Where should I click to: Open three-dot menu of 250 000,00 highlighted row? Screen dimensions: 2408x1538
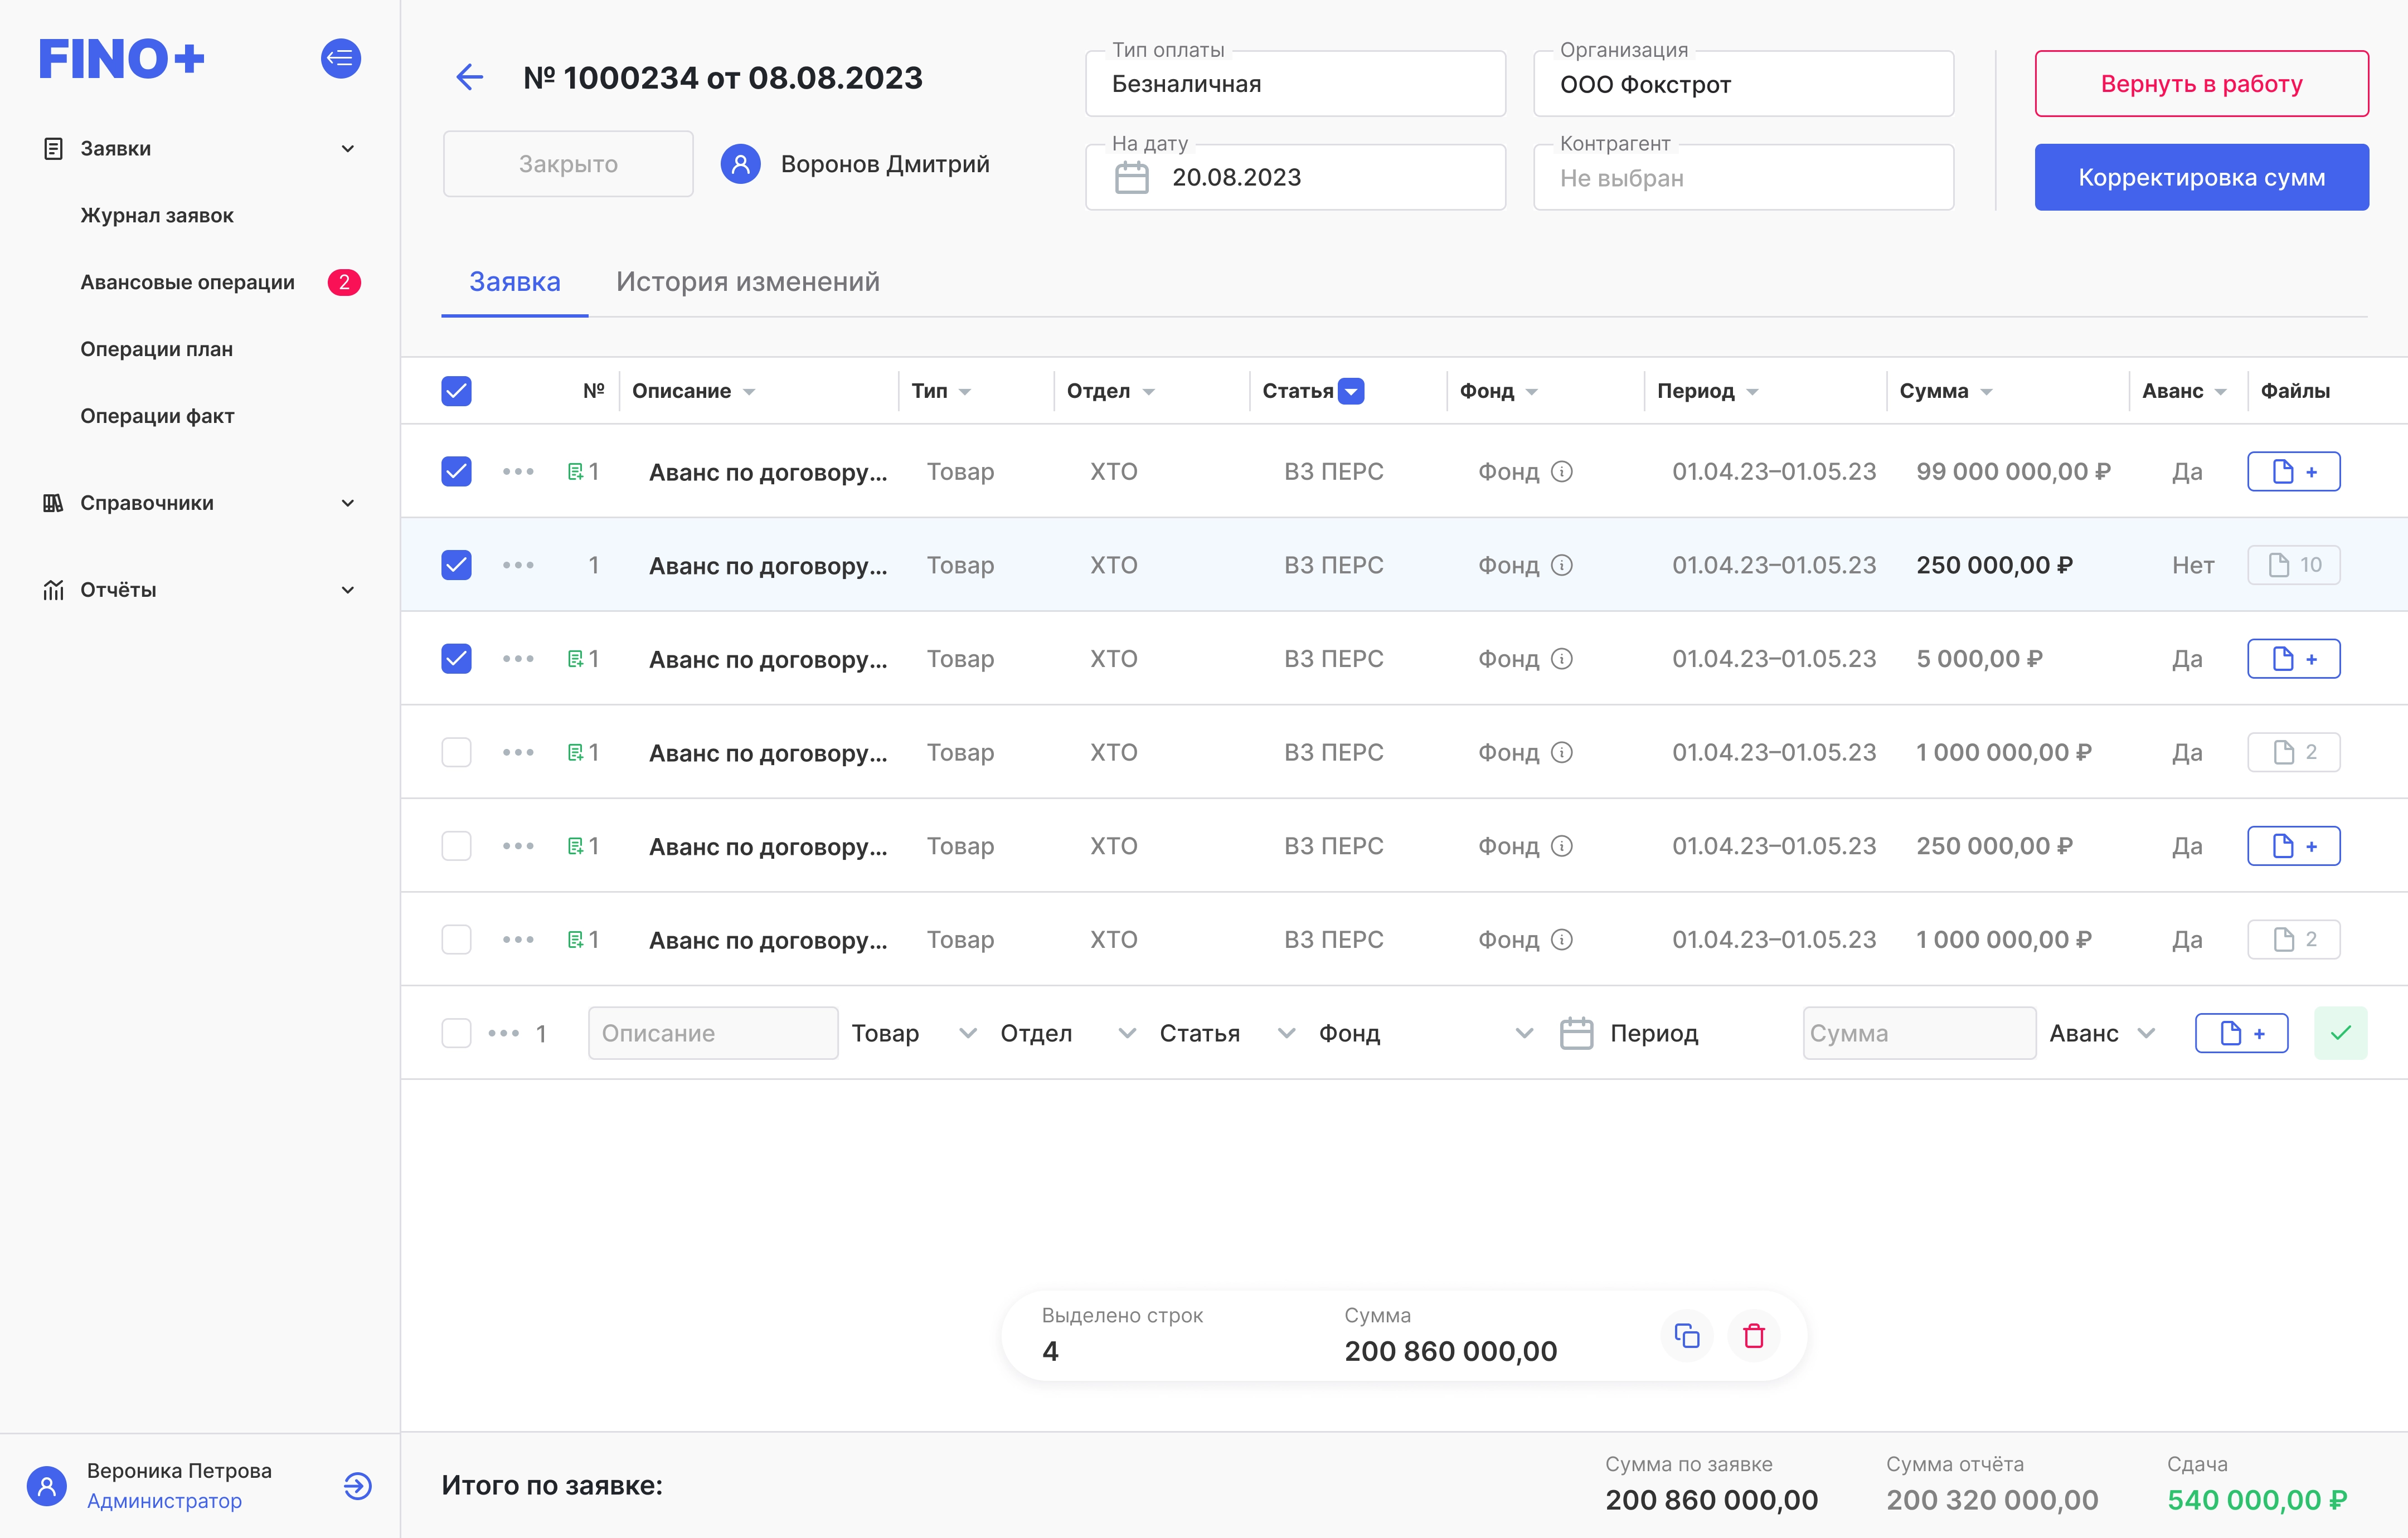tap(518, 565)
